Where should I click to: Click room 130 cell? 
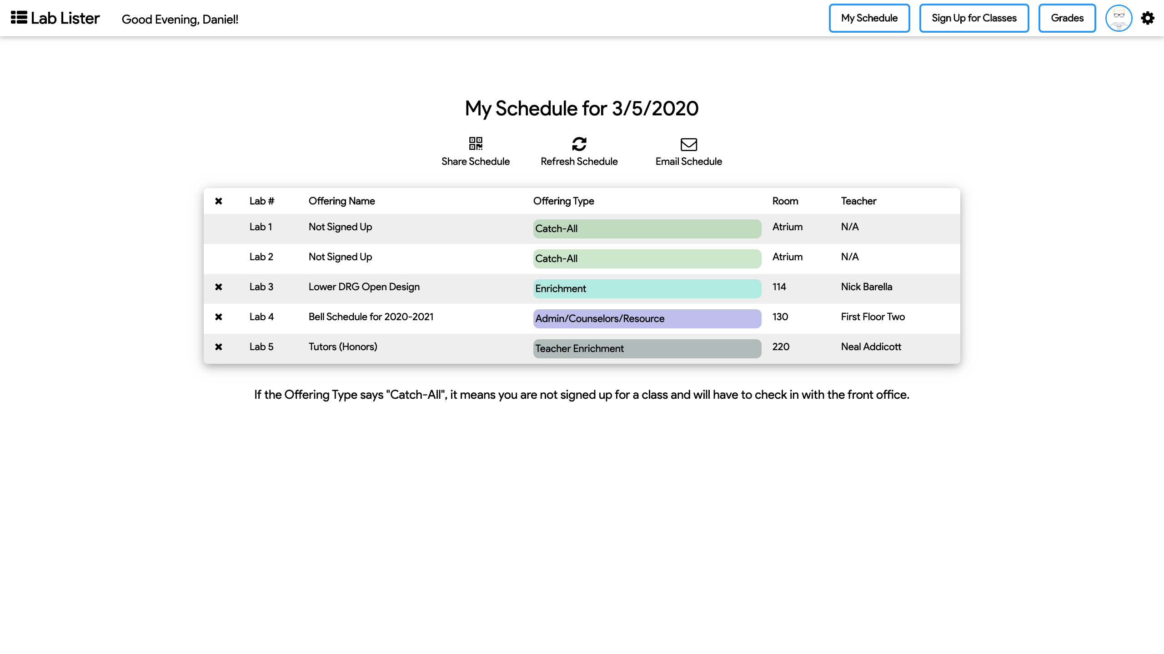[x=780, y=317]
